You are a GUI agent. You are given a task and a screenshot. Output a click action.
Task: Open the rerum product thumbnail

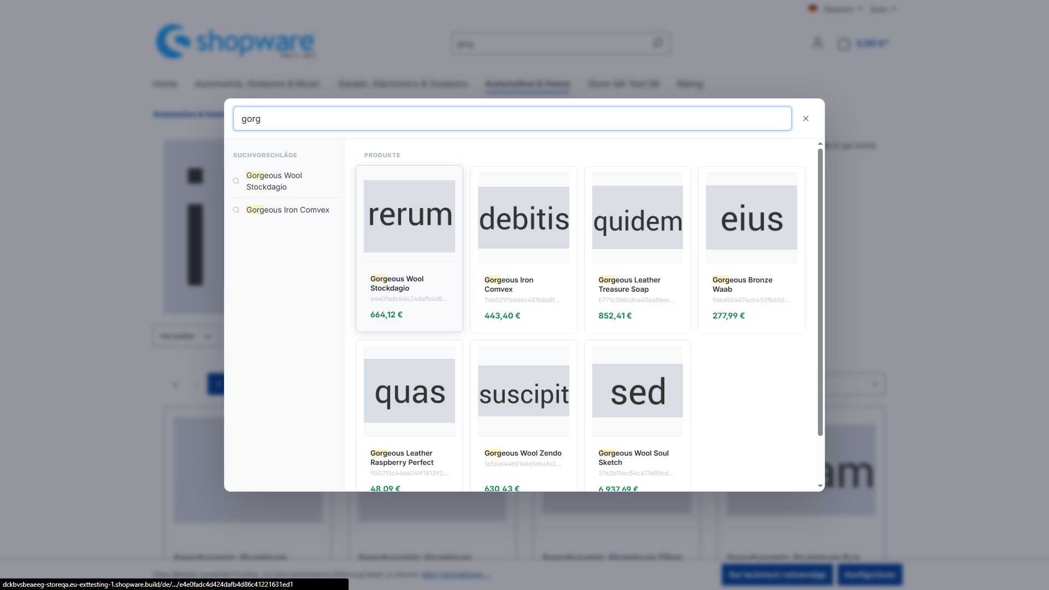[409, 216]
